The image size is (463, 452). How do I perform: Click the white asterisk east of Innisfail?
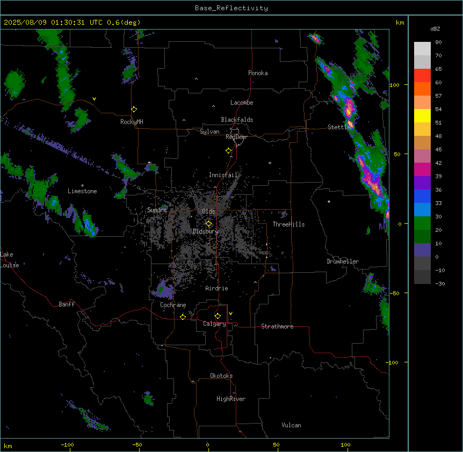(270, 163)
